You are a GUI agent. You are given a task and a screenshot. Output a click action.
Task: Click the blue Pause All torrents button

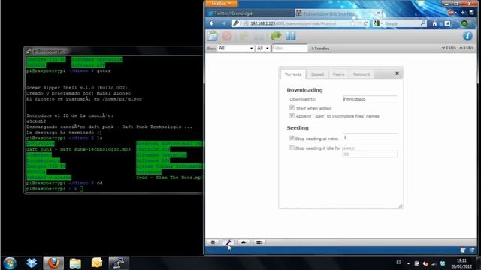tap(290, 36)
